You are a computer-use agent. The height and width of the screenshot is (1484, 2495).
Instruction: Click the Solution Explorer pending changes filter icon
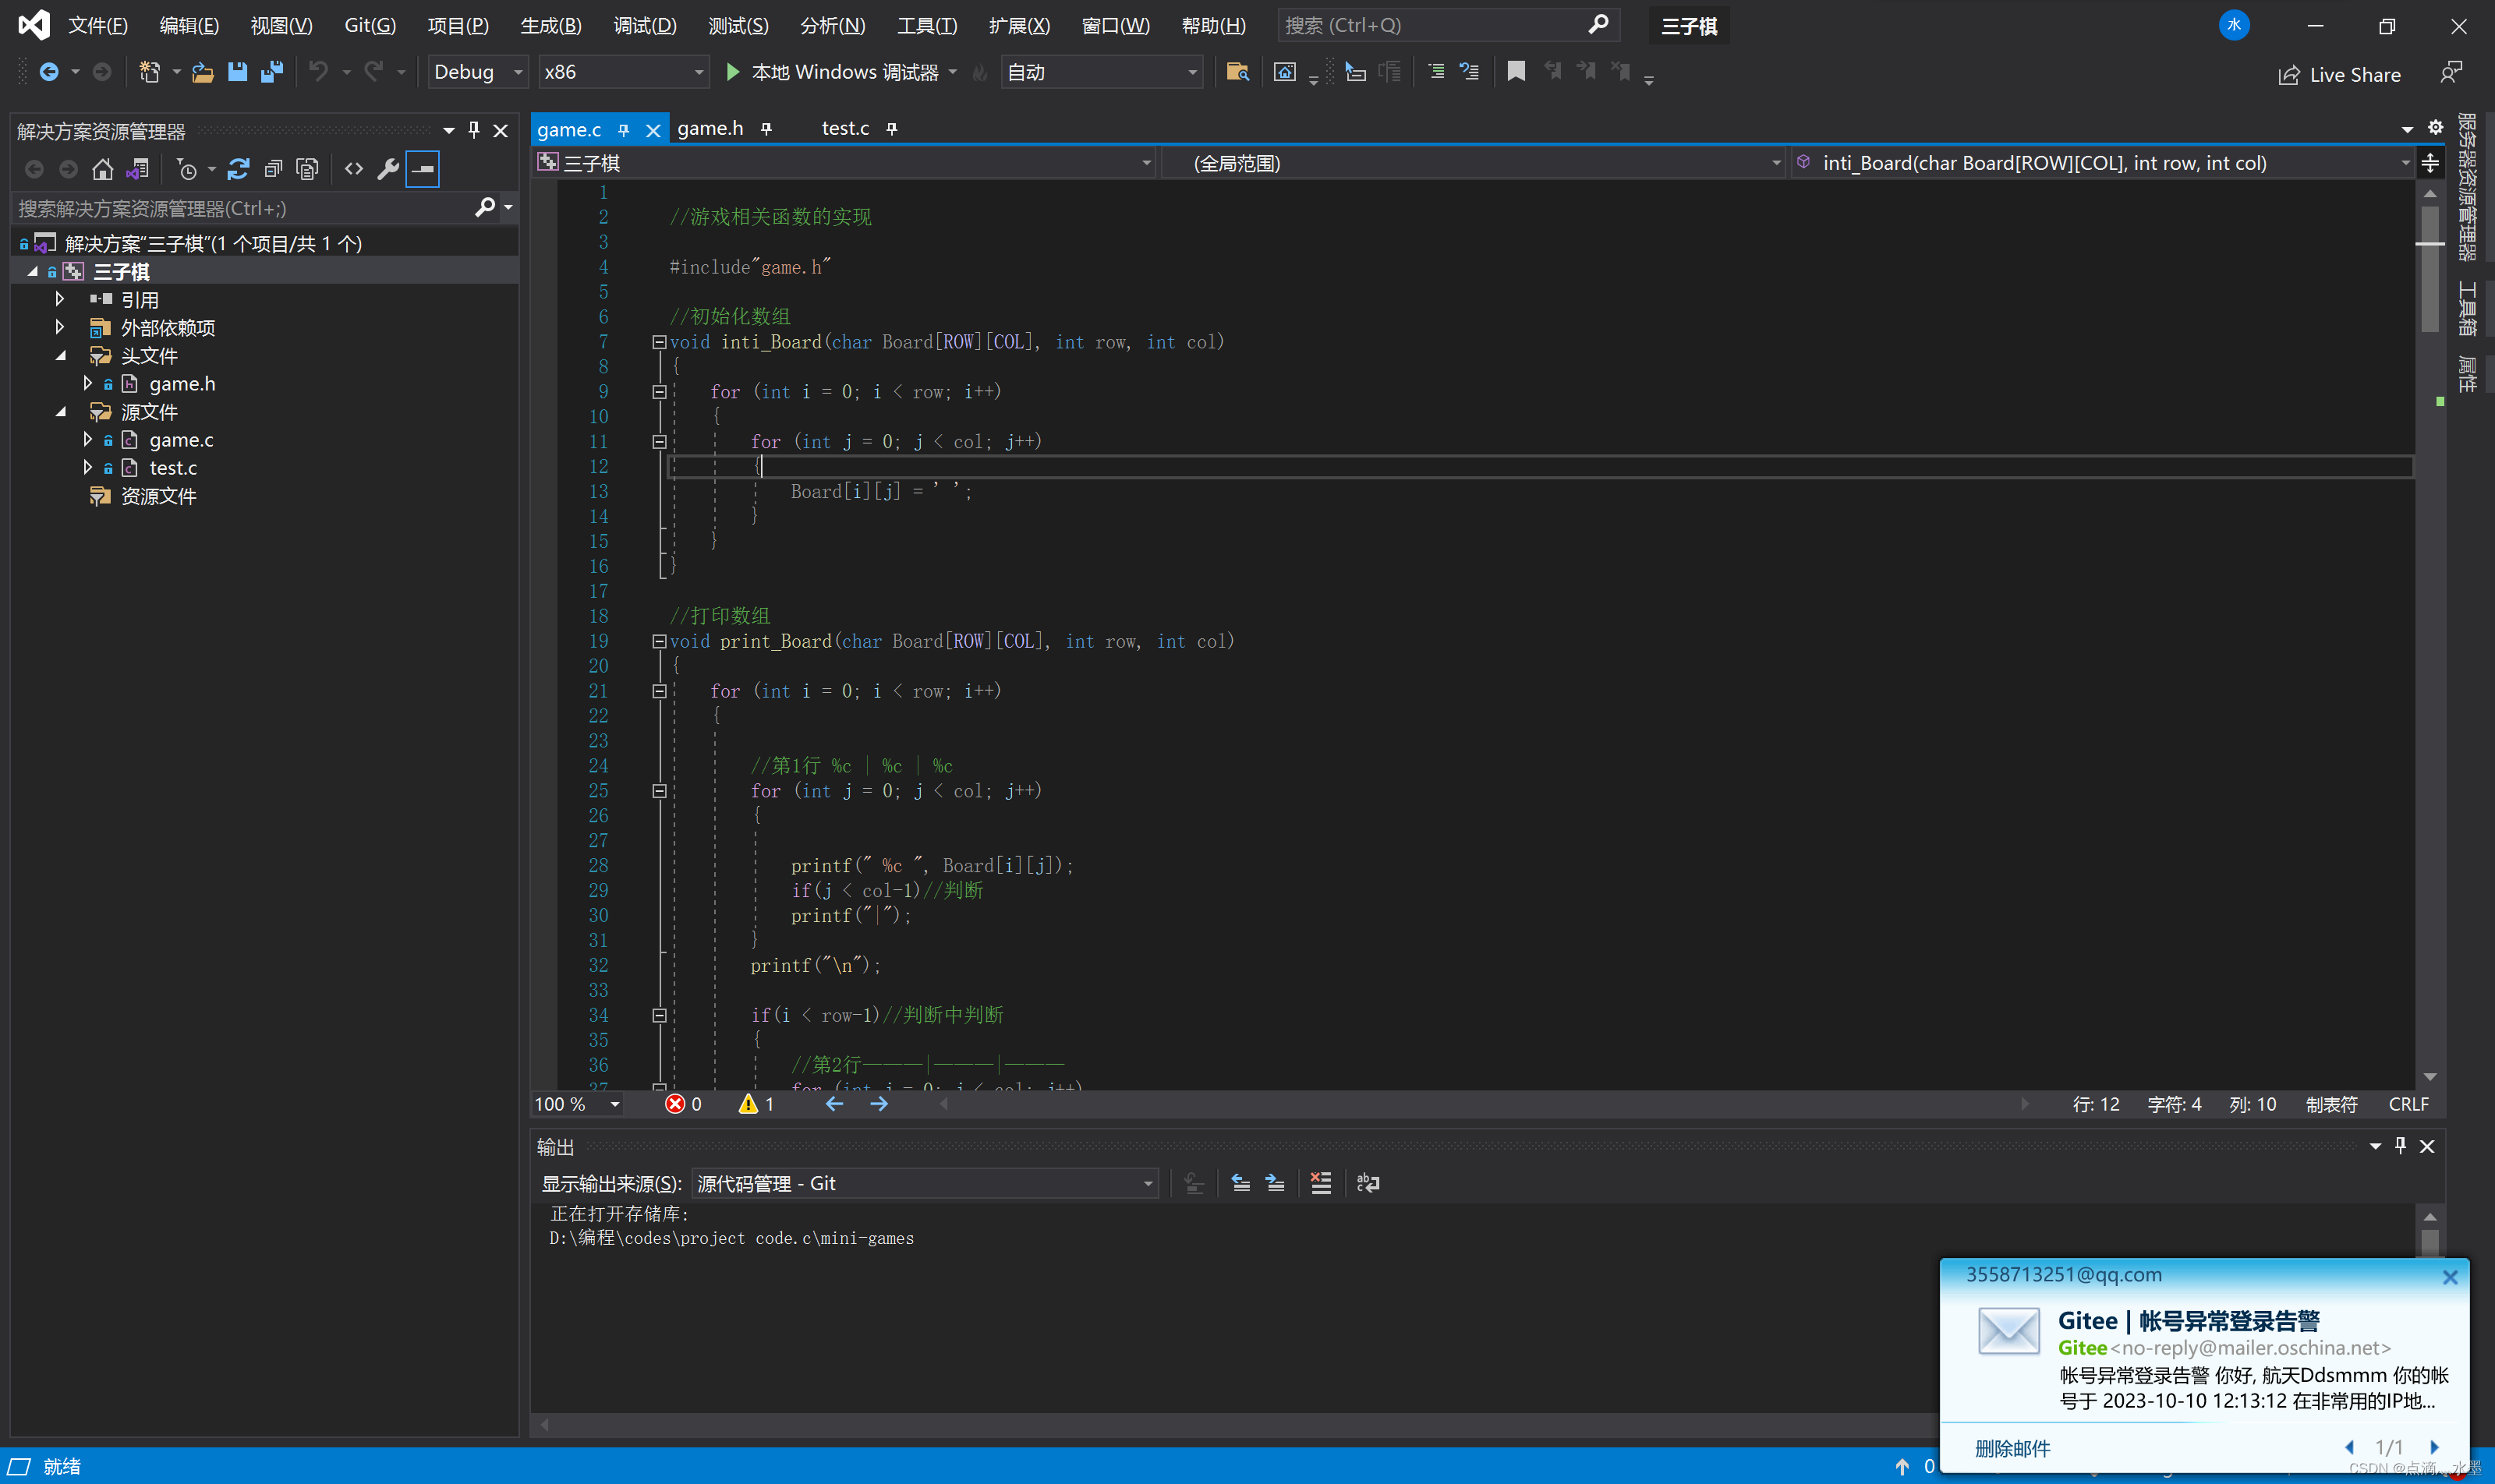click(187, 169)
